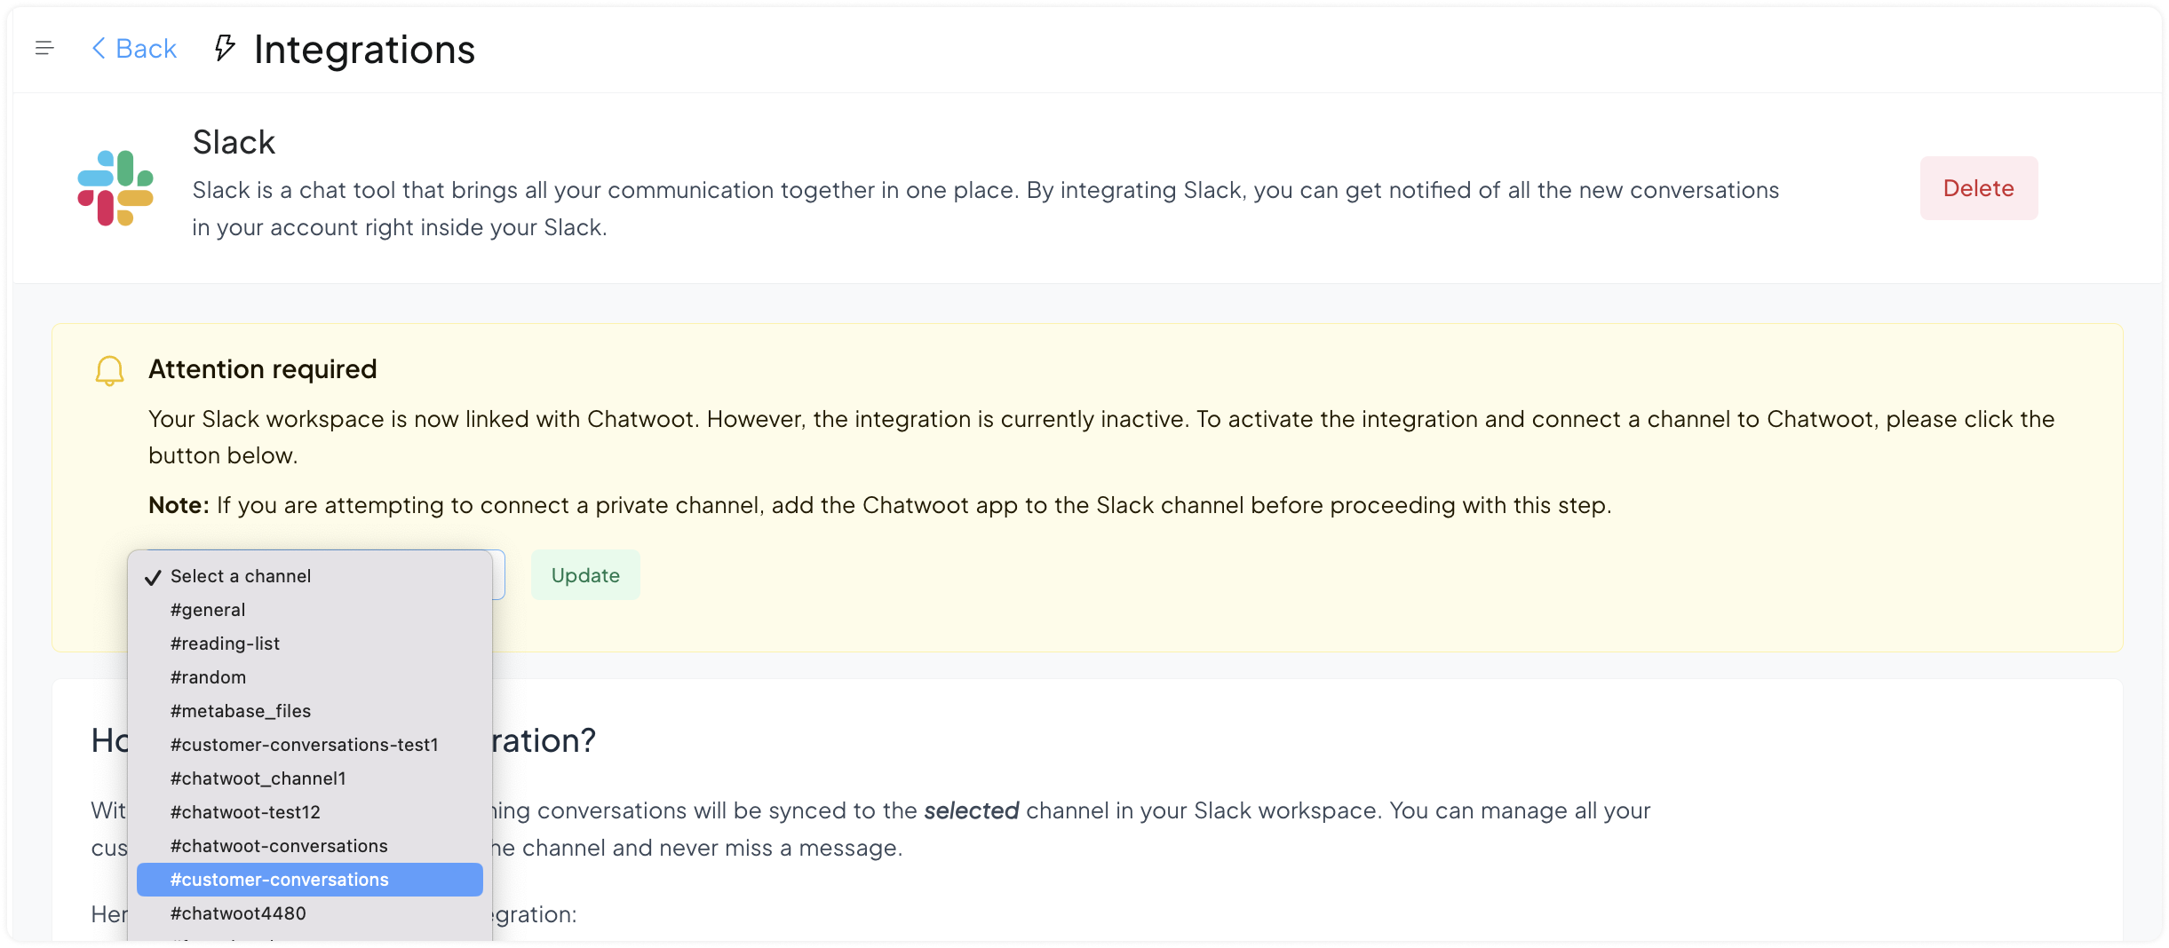Click the channel select box edge behind the list
This screenshot has height=948, width=2169.
(499, 575)
